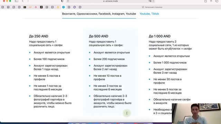Click the 2 социальные сети description text
The image size is (221, 124).
point(170,45)
